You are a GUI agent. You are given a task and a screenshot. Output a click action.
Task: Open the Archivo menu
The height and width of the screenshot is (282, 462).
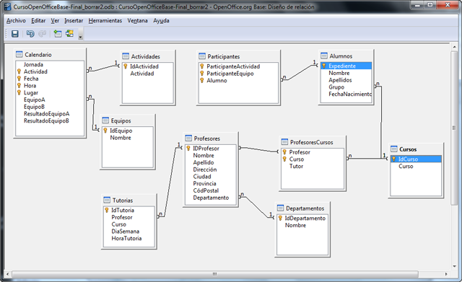[16, 21]
